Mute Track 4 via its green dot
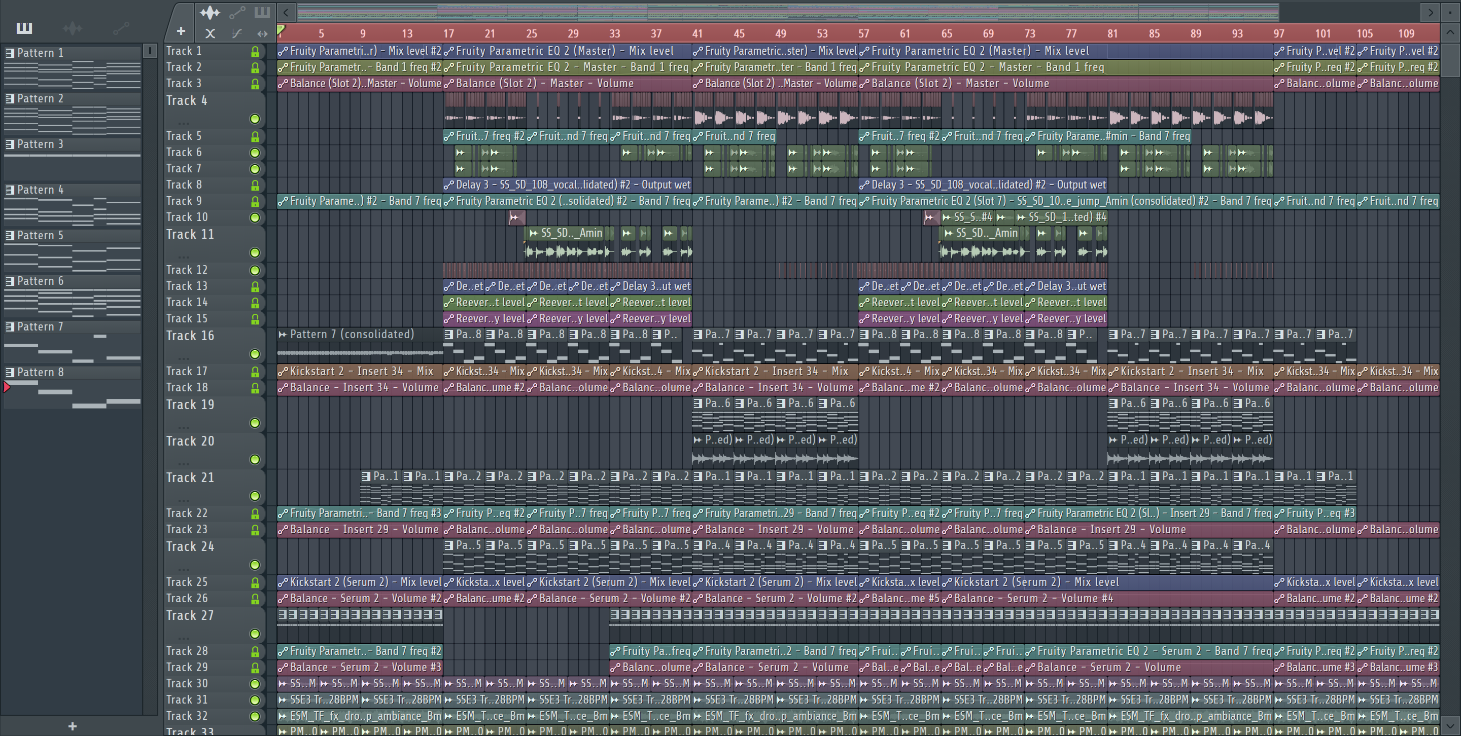This screenshot has height=736, width=1461. (x=255, y=119)
